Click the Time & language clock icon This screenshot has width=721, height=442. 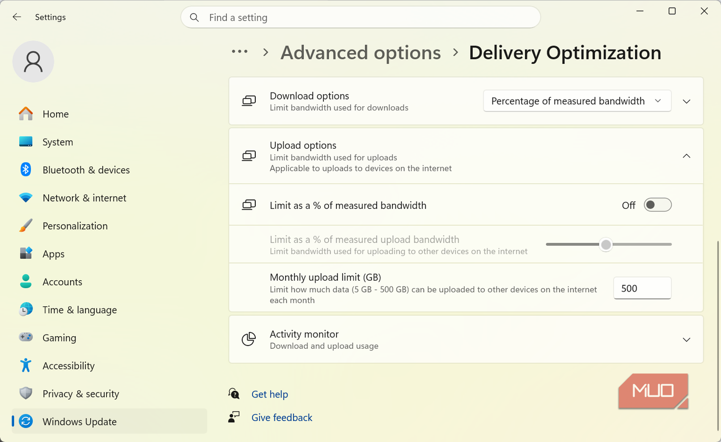(26, 310)
